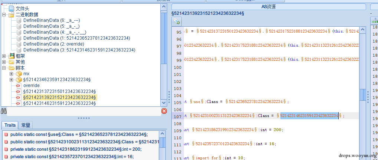Click value 200 on code line 109
The image size is (378, 160).
click(x=278, y=130)
